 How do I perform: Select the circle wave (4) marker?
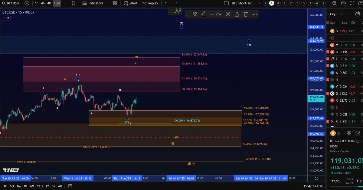249,41
